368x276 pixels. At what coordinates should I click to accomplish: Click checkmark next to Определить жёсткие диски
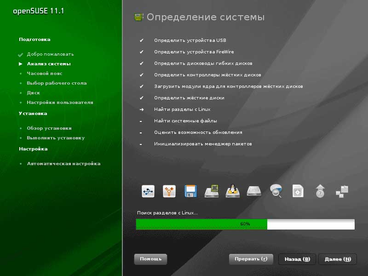(x=141, y=98)
